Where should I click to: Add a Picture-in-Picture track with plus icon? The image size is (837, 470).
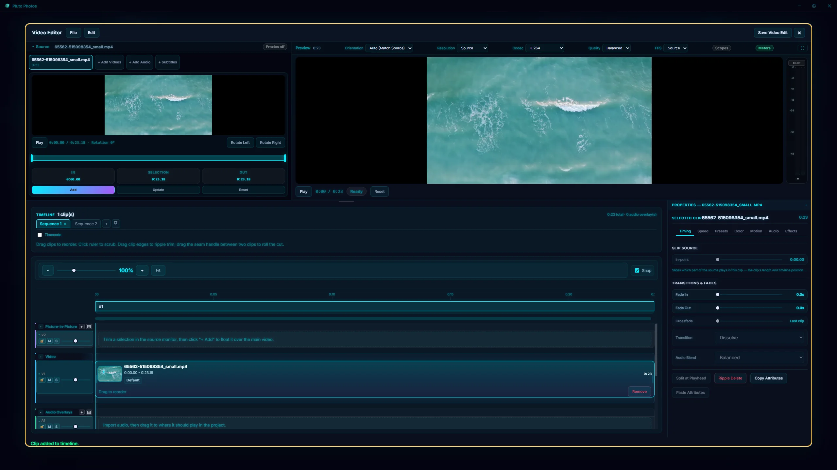pyautogui.click(x=82, y=327)
